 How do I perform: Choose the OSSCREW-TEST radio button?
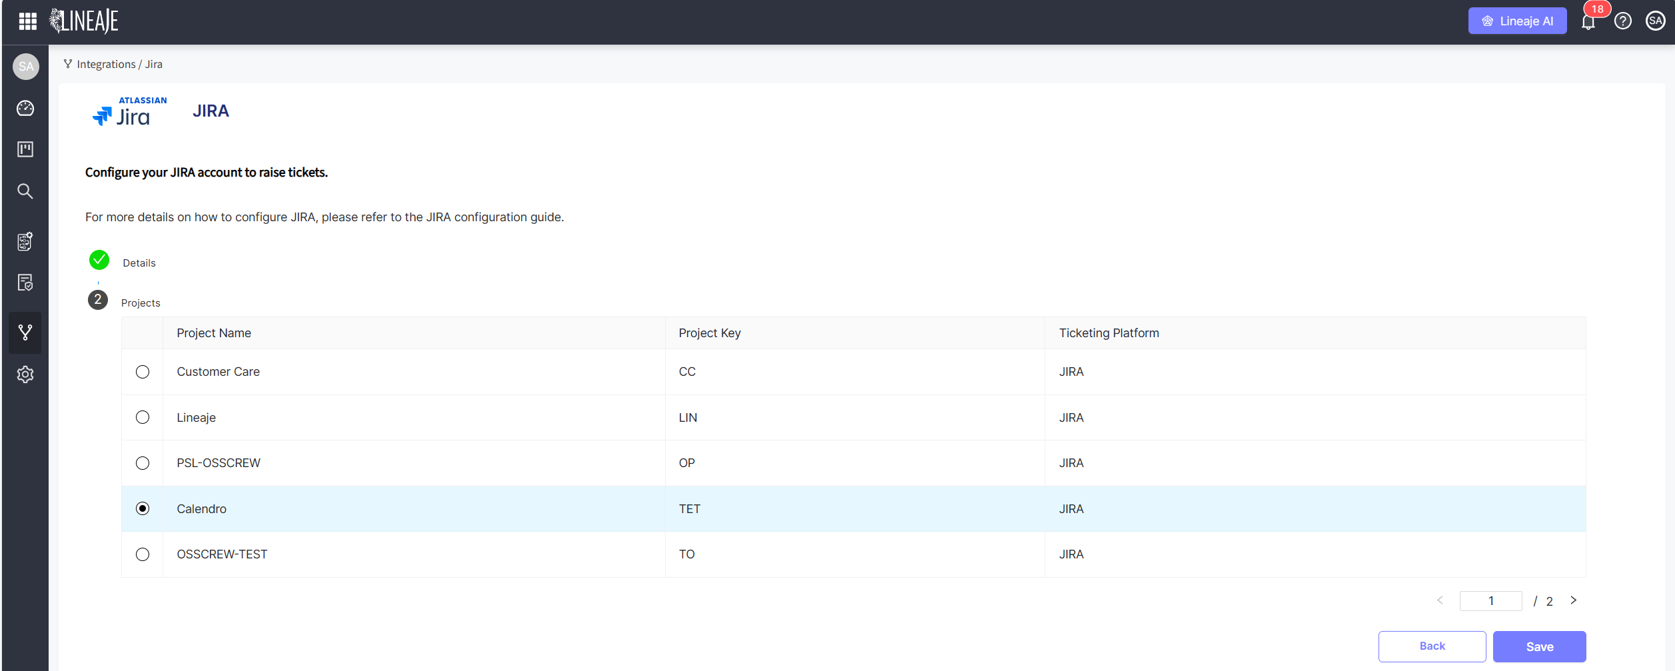pyautogui.click(x=143, y=554)
